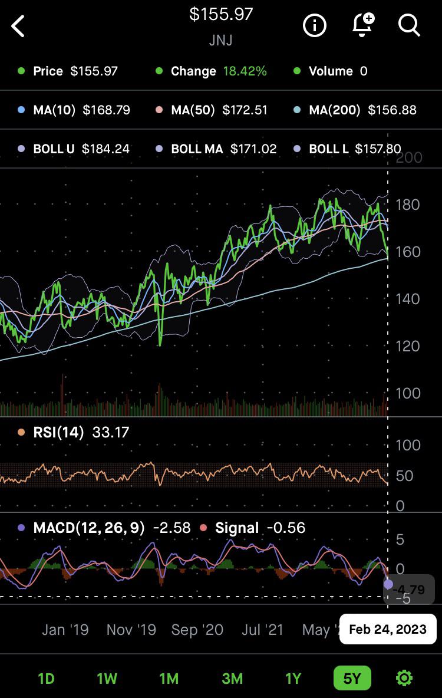This screenshot has height=698, width=442.
Task: Tap the Signal -0.56 label
Action: pyautogui.click(x=253, y=528)
